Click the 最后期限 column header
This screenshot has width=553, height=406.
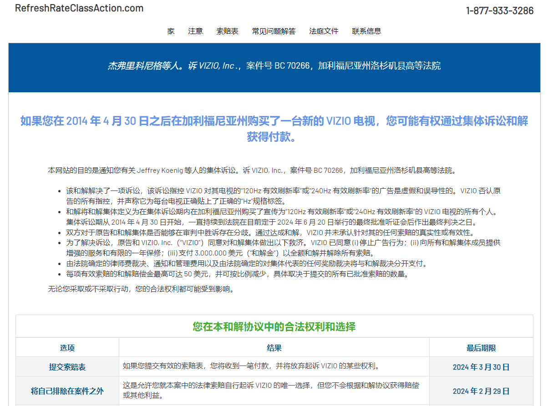481,348
